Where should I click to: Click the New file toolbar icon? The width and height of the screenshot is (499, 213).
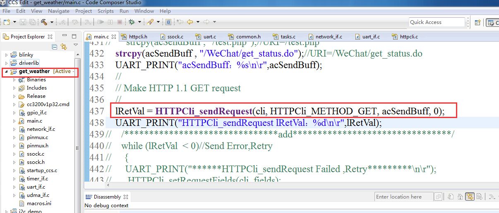pos(7,22)
